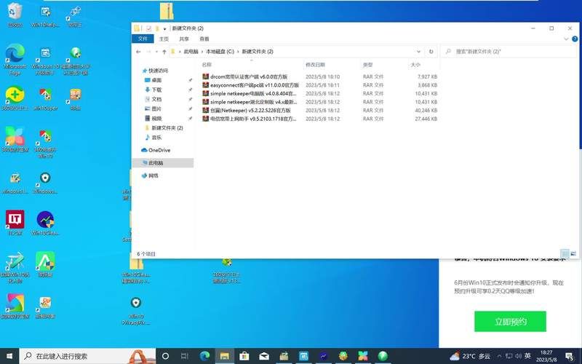The height and width of the screenshot is (364, 582).
Task: Select 网络 in navigation pane
Action: tap(154, 175)
